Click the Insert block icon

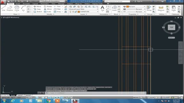click(x=114, y=8)
